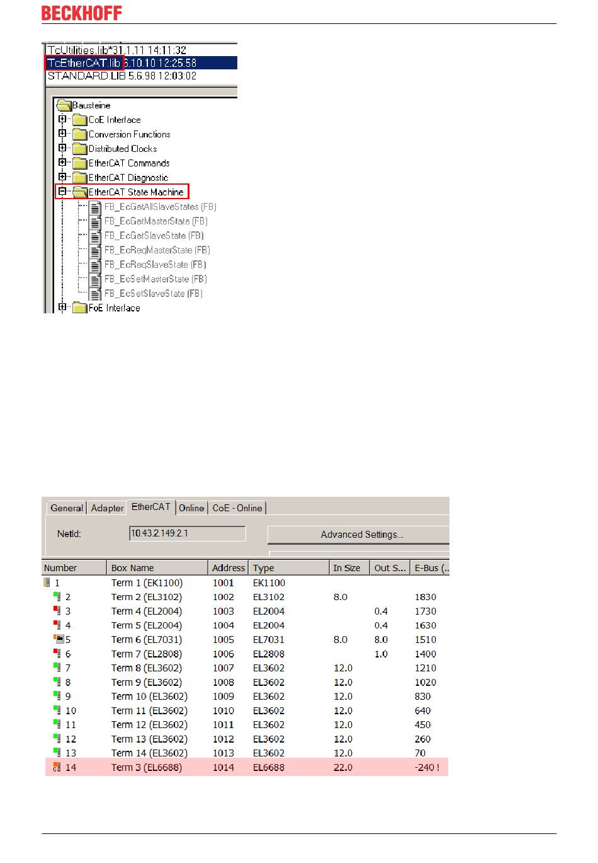
Task: Click the EtherCAT Diagnostic folder icon
Action: pyautogui.click(x=79, y=178)
